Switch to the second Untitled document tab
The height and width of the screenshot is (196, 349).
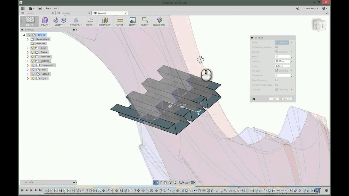[74, 13]
